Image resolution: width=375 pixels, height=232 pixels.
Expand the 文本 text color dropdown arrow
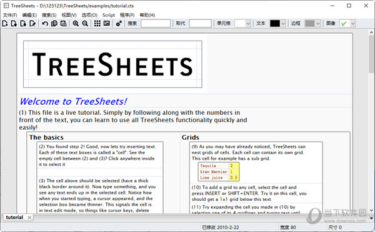click(283, 24)
